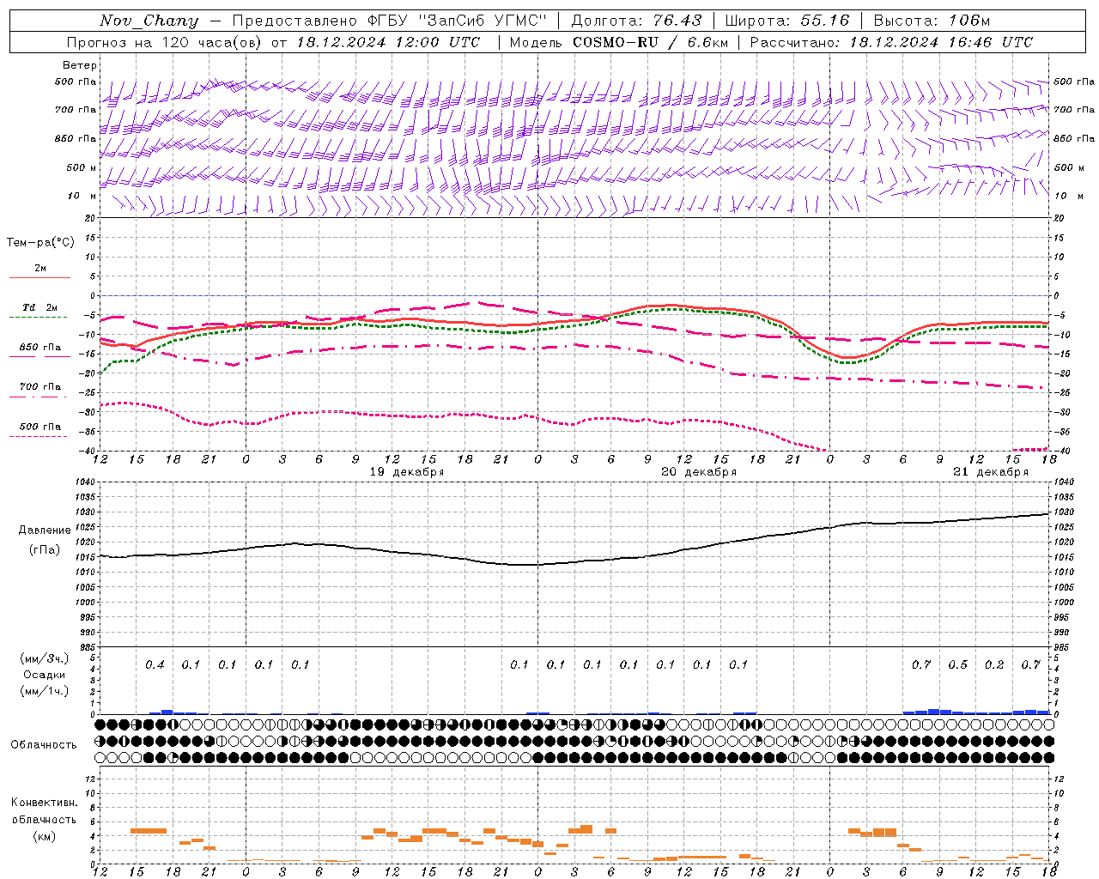Screen dimensions: 1099x879
Task: Select the "Долгота: 76.43" header value
Action: coord(636,21)
